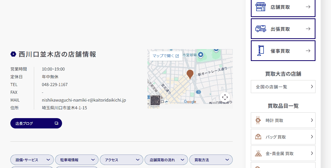This screenshot has height=168, width=331.
Task: Click business hours 10:00~19:00
Action: point(53,69)
